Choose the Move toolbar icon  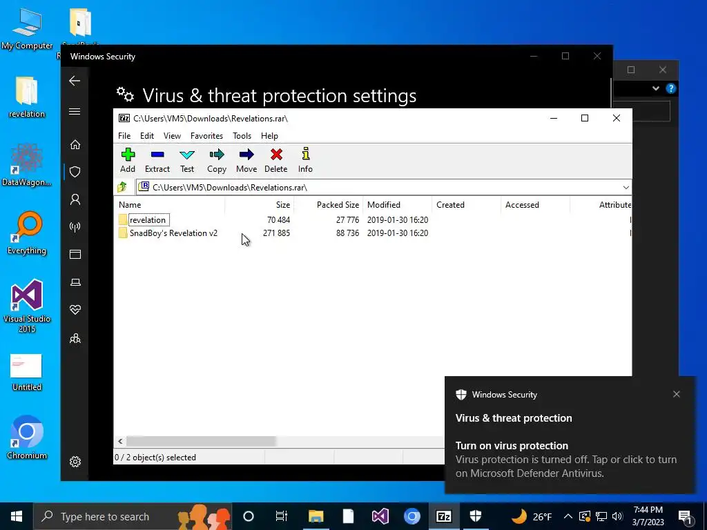tap(246, 160)
